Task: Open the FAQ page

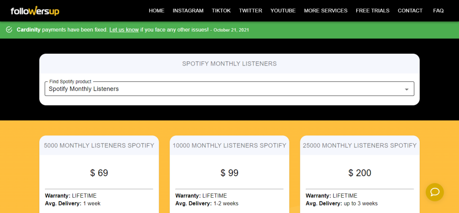Action: [x=439, y=11]
